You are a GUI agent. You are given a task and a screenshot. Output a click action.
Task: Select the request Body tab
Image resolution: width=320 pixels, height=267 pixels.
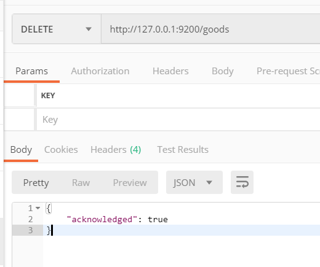(x=223, y=71)
